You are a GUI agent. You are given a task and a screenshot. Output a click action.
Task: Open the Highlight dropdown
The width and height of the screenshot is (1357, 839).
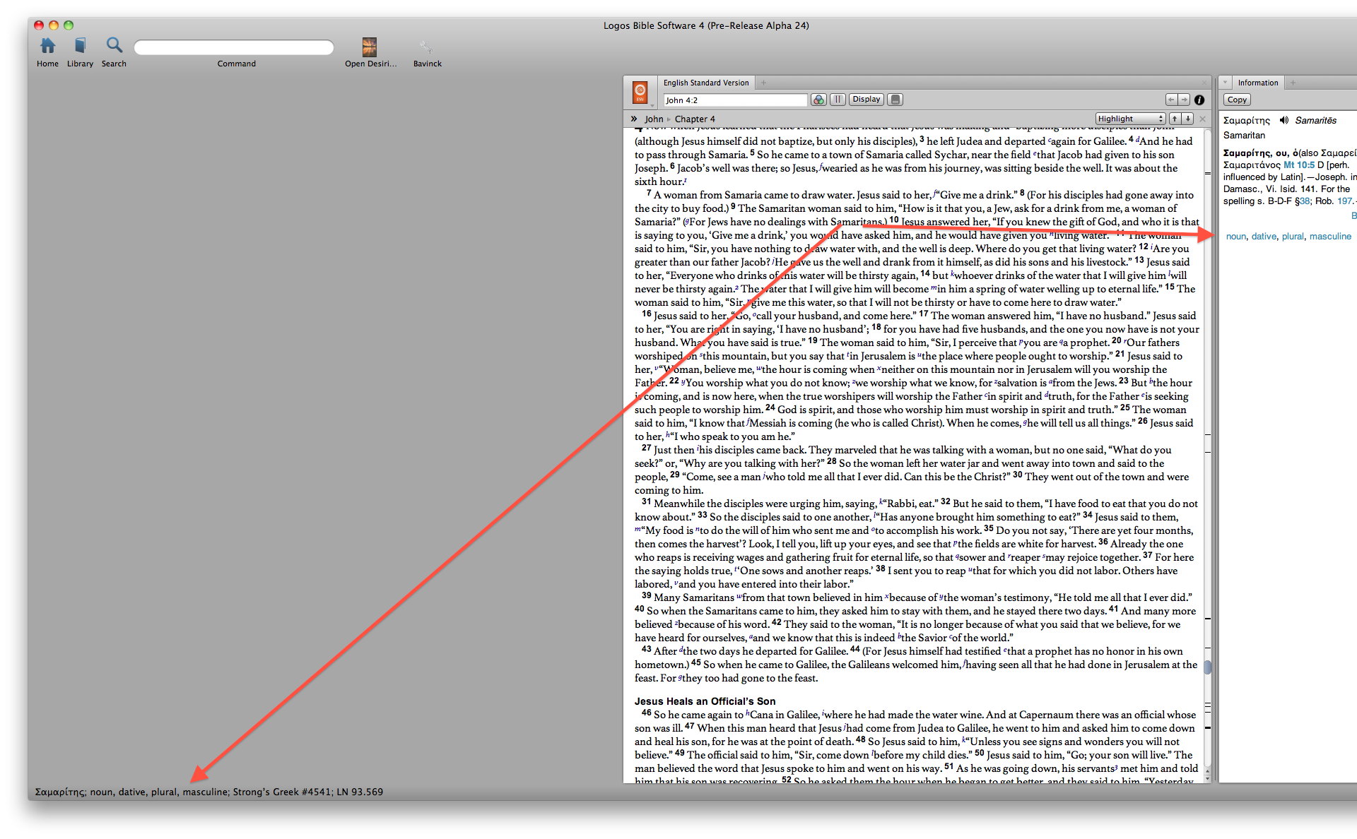pyautogui.click(x=1130, y=119)
